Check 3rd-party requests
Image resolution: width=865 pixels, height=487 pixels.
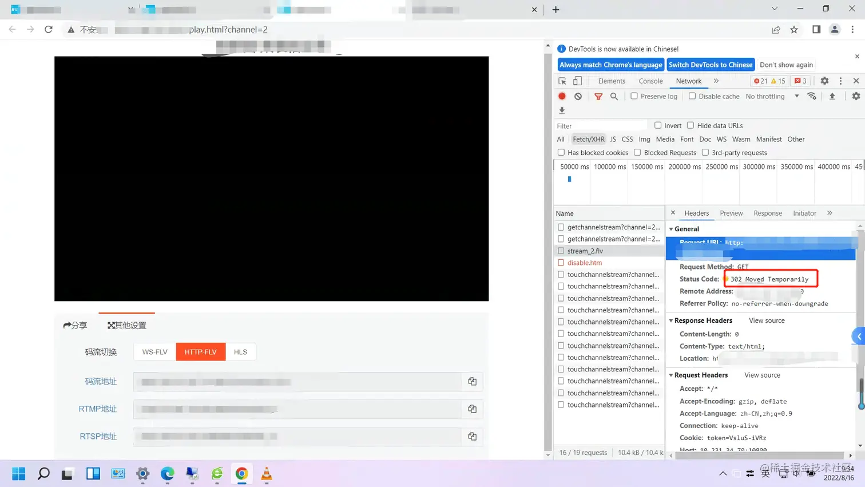coord(705,153)
